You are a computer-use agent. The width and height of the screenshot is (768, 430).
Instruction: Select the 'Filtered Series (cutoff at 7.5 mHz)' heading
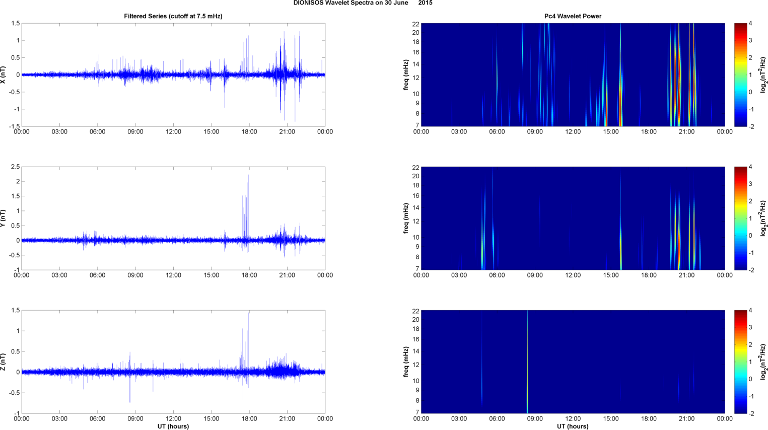[173, 16]
